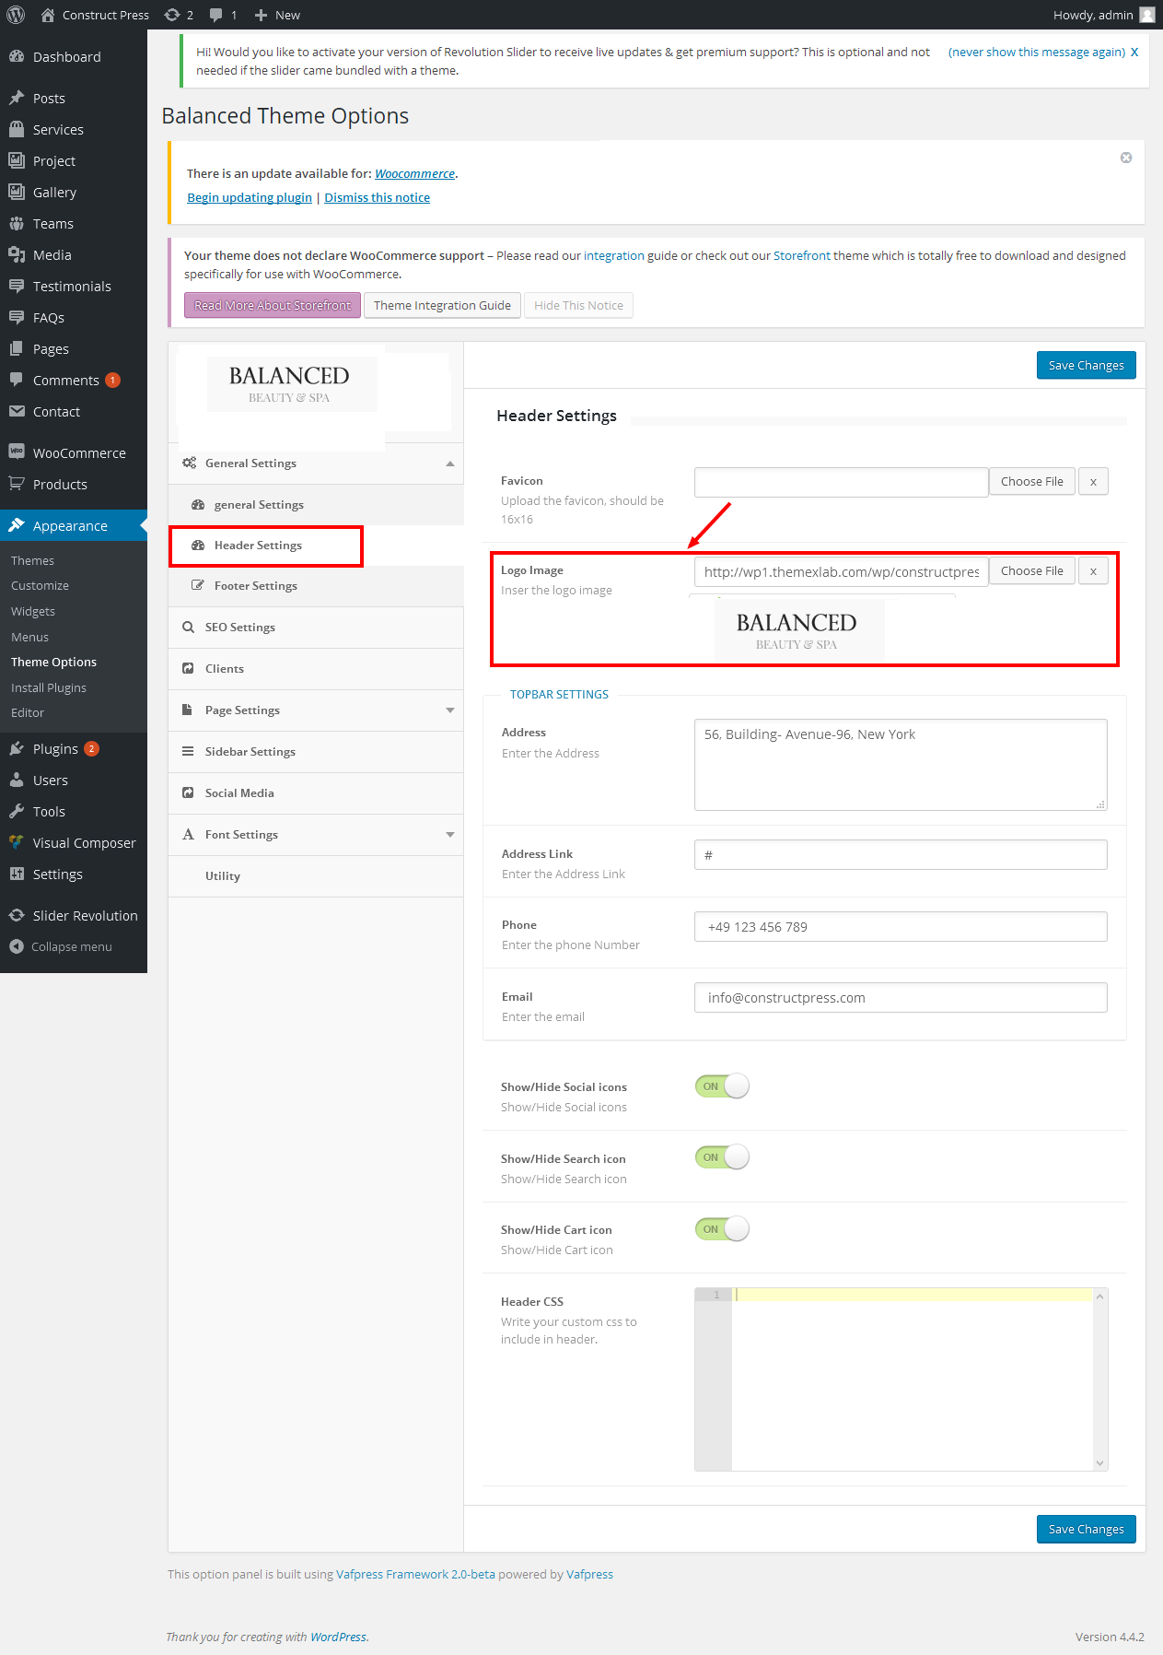
Task: Clear the Logo Image field with x button
Action: click(x=1093, y=571)
